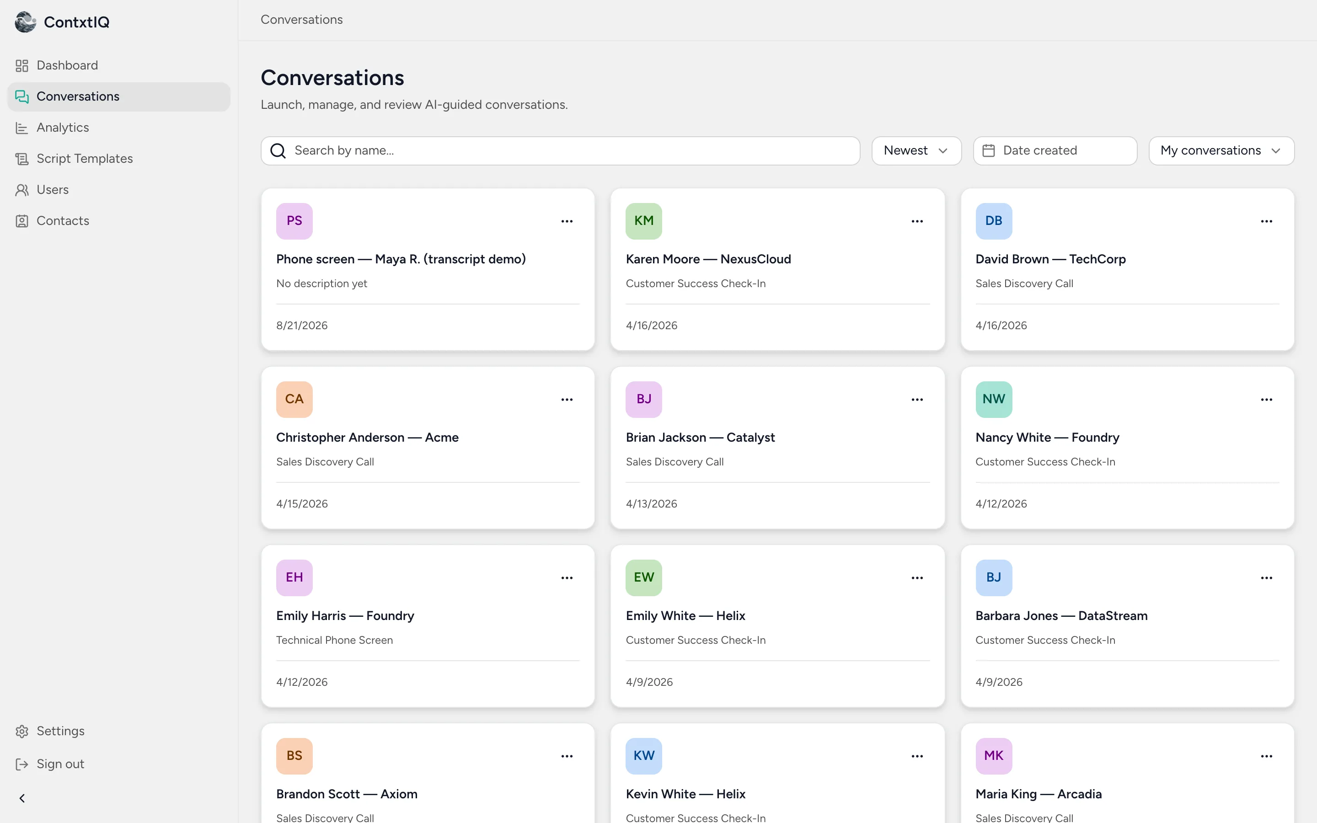Open more options for Kevin White card
The width and height of the screenshot is (1317, 823).
click(917, 756)
